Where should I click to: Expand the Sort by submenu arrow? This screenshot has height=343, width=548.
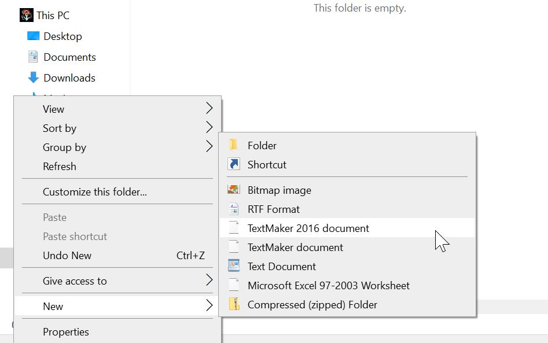point(209,128)
